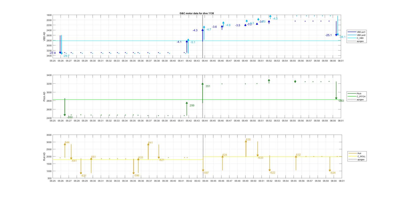Click the title 'G&C motor data for dive 1138'
Viewport: 405px width, 200px height.
pyautogui.click(x=197, y=13)
